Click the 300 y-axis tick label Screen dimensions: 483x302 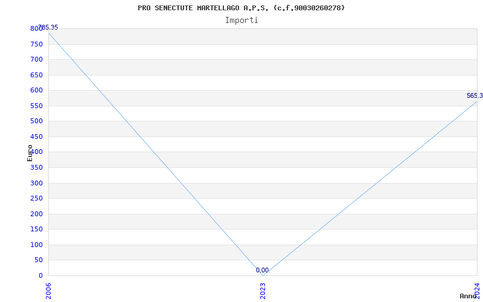click(36, 184)
